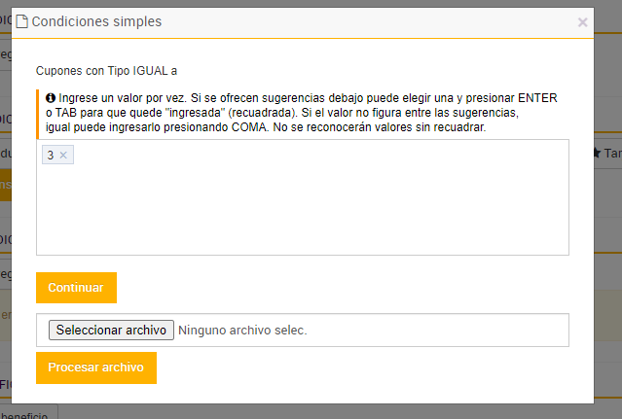This screenshot has height=419, width=622.
Task: Click the dimmed overlay below the dialog
Action: coord(311,411)
